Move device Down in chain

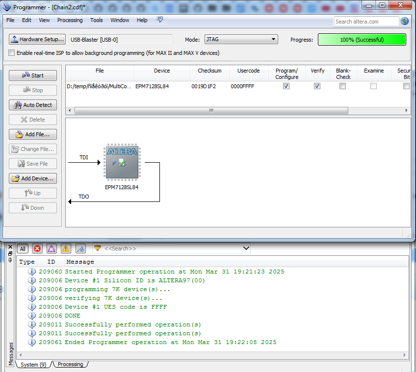click(x=33, y=208)
